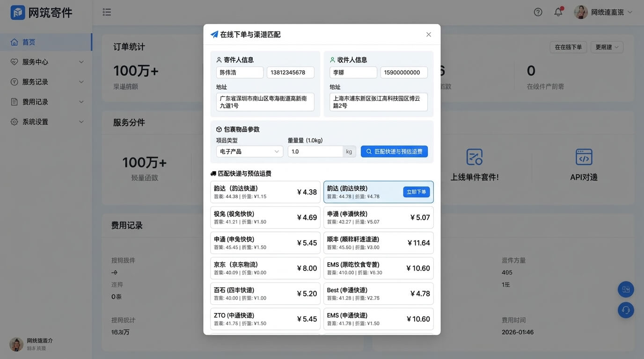Click the 服务中心 heart icon in sidebar
Image resolution: width=644 pixels, height=359 pixels.
click(14, 62)
